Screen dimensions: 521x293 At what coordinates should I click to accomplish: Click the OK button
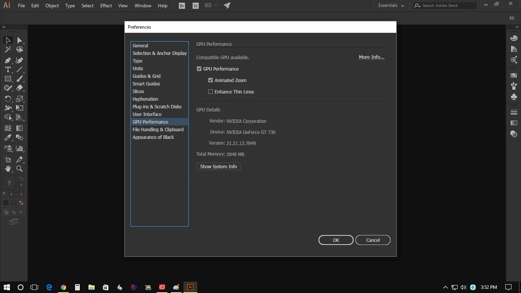coord(336,240)
